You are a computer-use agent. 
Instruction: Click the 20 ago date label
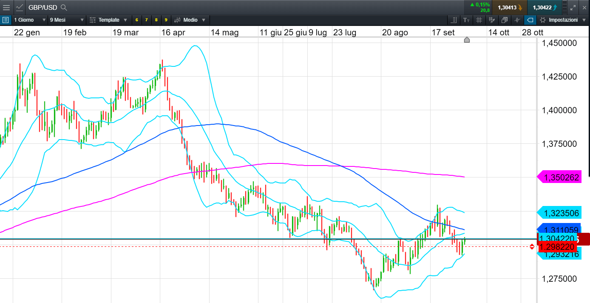[395, 32]
